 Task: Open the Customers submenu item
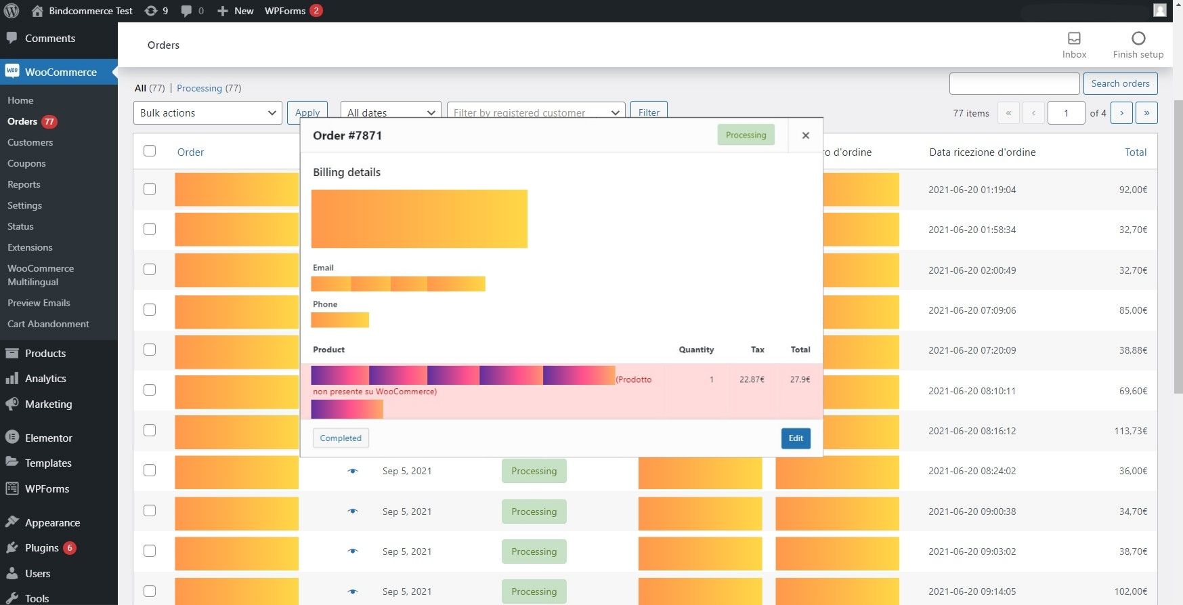[30, 142]
